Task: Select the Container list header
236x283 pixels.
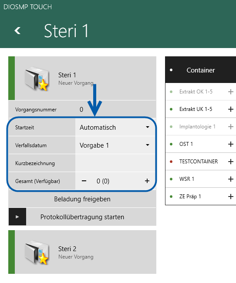Action: (201, 70)
